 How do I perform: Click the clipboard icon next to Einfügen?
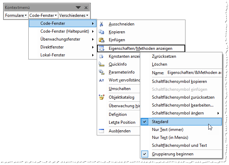click(x=102, y=40)
